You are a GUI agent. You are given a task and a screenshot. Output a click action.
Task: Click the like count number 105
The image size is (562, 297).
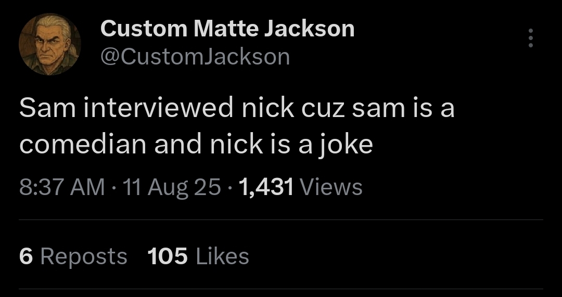(168, 256)
